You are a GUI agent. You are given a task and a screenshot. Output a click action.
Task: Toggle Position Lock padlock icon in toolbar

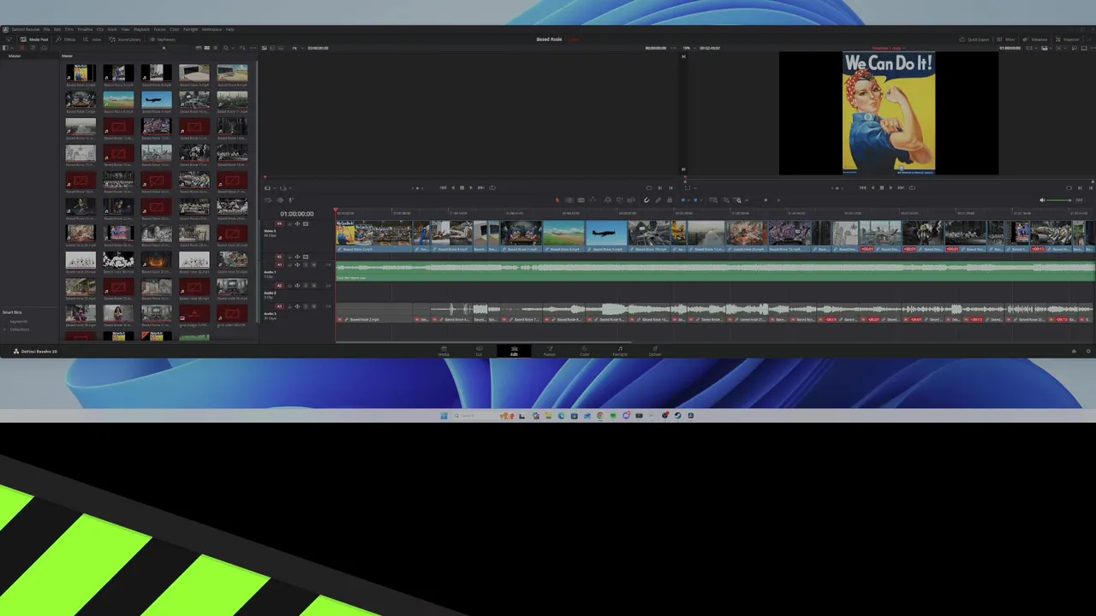click(670, 200)
